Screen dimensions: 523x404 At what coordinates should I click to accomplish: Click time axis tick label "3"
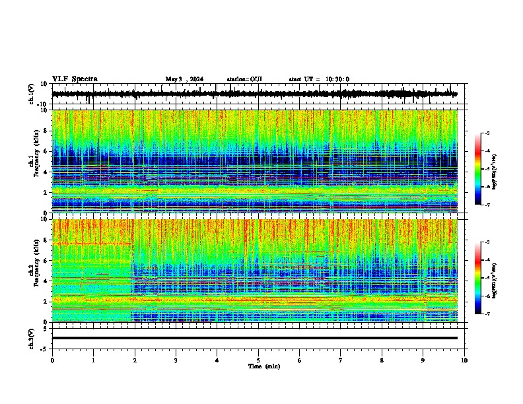pyautogui.click(x=176, y=360)
